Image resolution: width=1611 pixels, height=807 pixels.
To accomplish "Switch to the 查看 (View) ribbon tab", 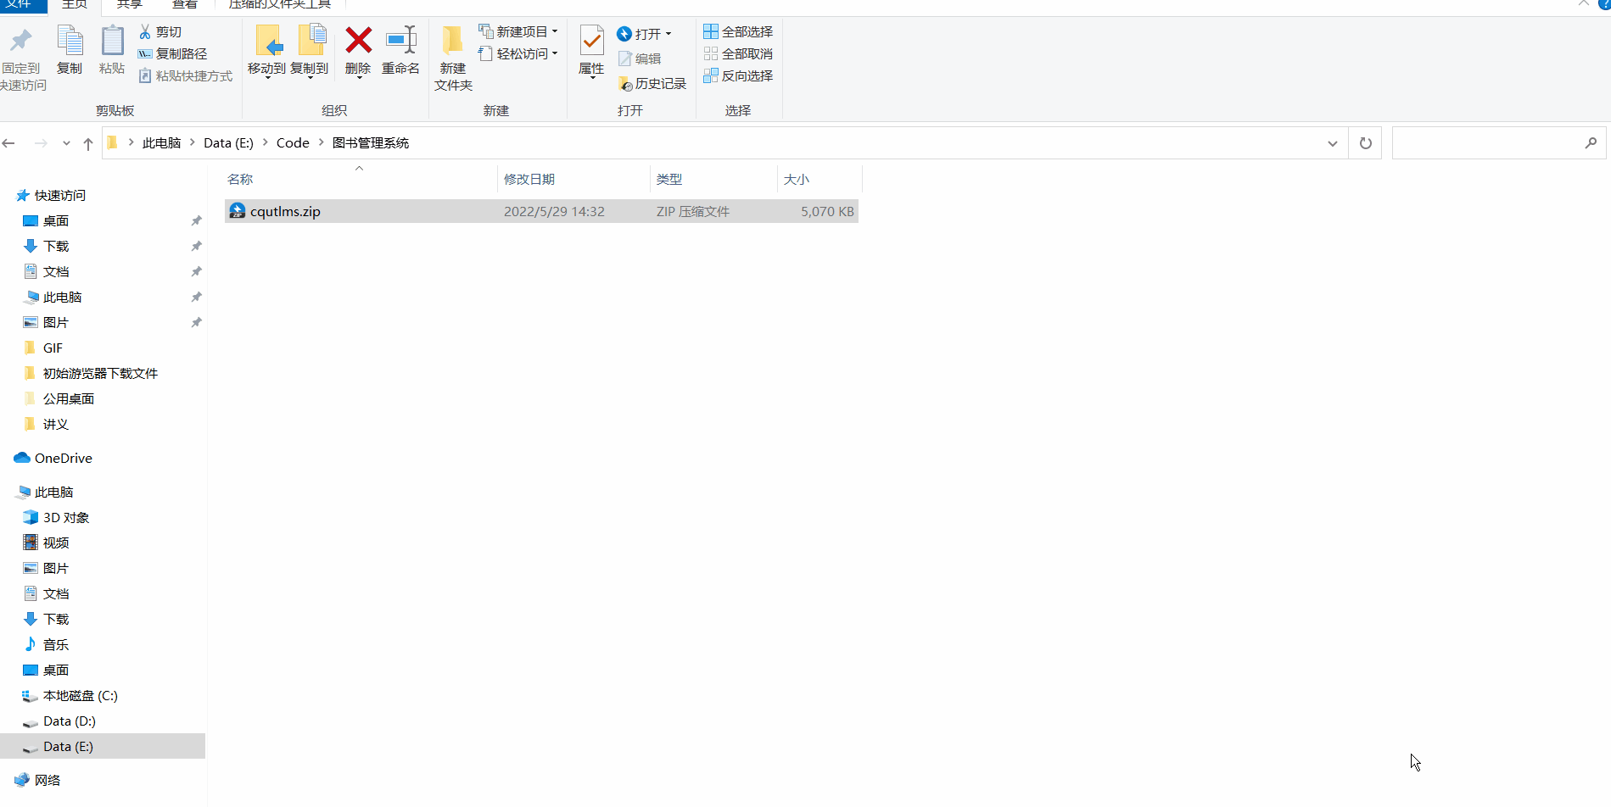I will click(x=185, y=4).
